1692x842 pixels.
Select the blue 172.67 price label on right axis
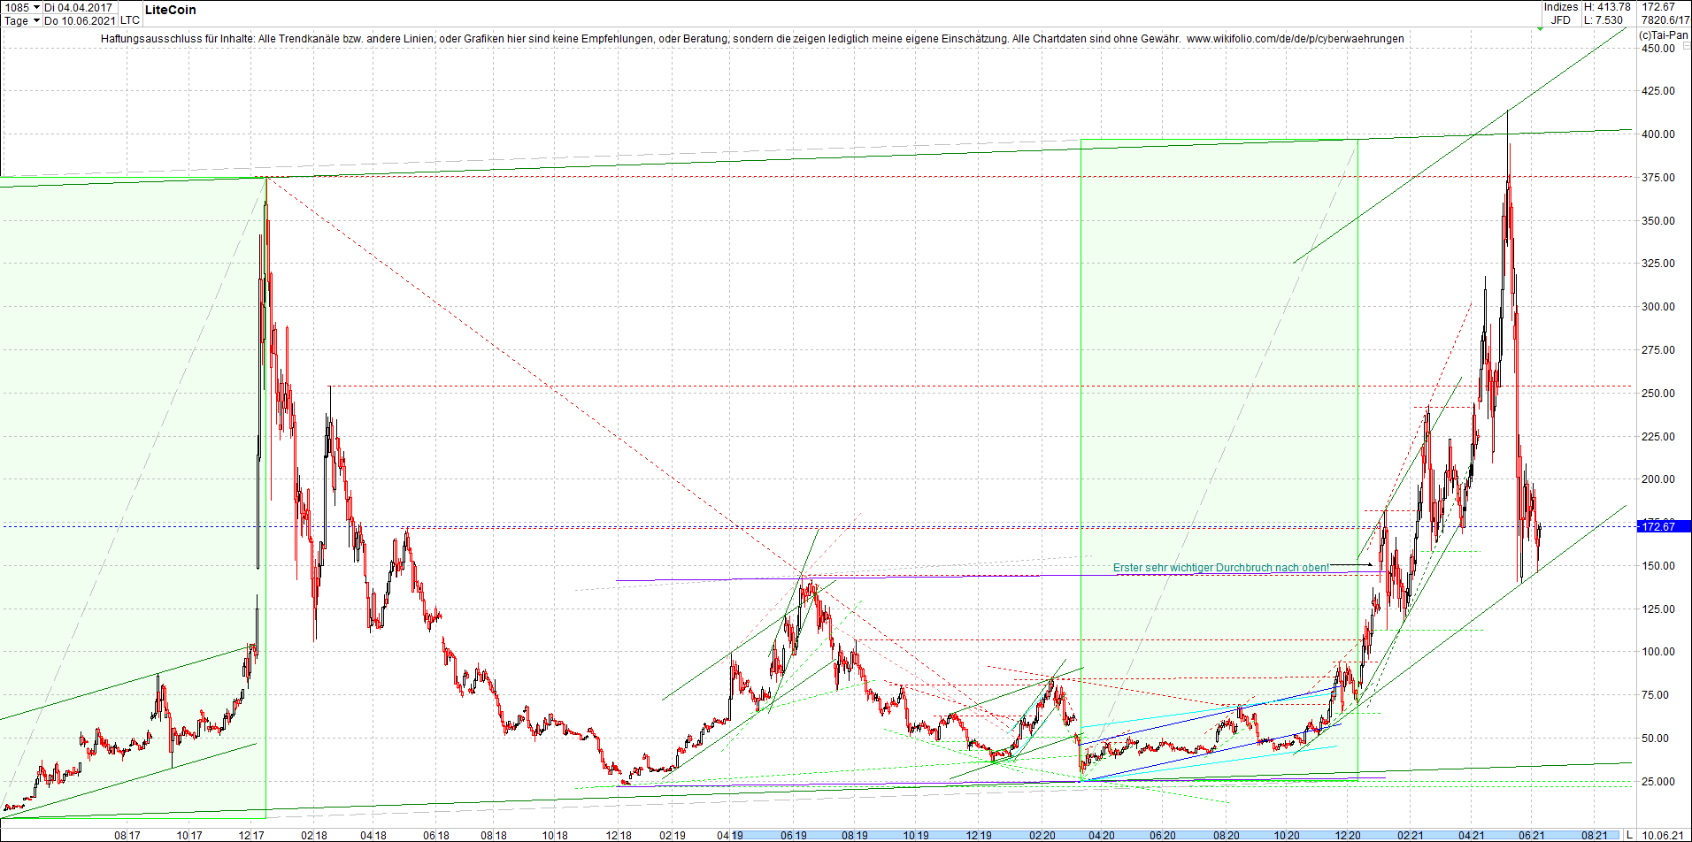pyautogui.click(x=1663, y=526)
